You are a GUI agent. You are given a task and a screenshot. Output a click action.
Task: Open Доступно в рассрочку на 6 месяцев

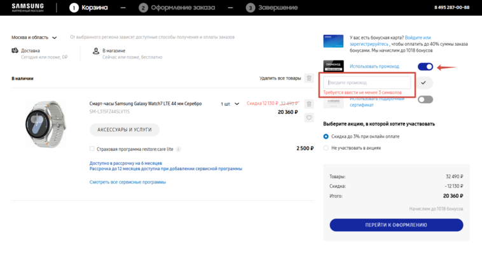(x=126, y=163)
